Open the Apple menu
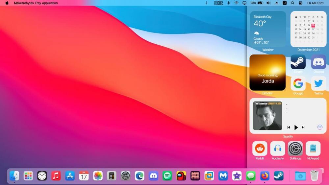 pos(7,3)
